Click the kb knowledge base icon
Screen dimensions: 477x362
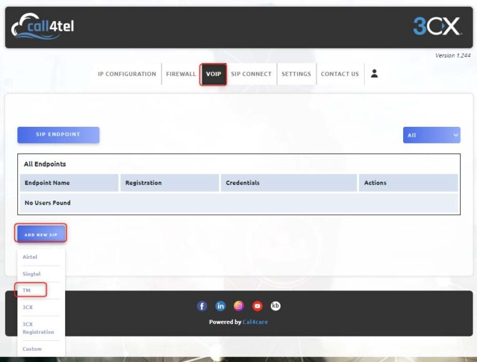tap(276, 306)
